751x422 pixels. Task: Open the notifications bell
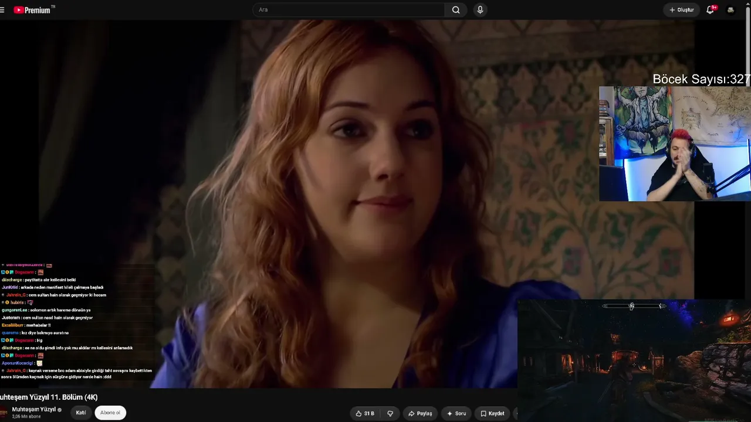click(x=711, y=10)
